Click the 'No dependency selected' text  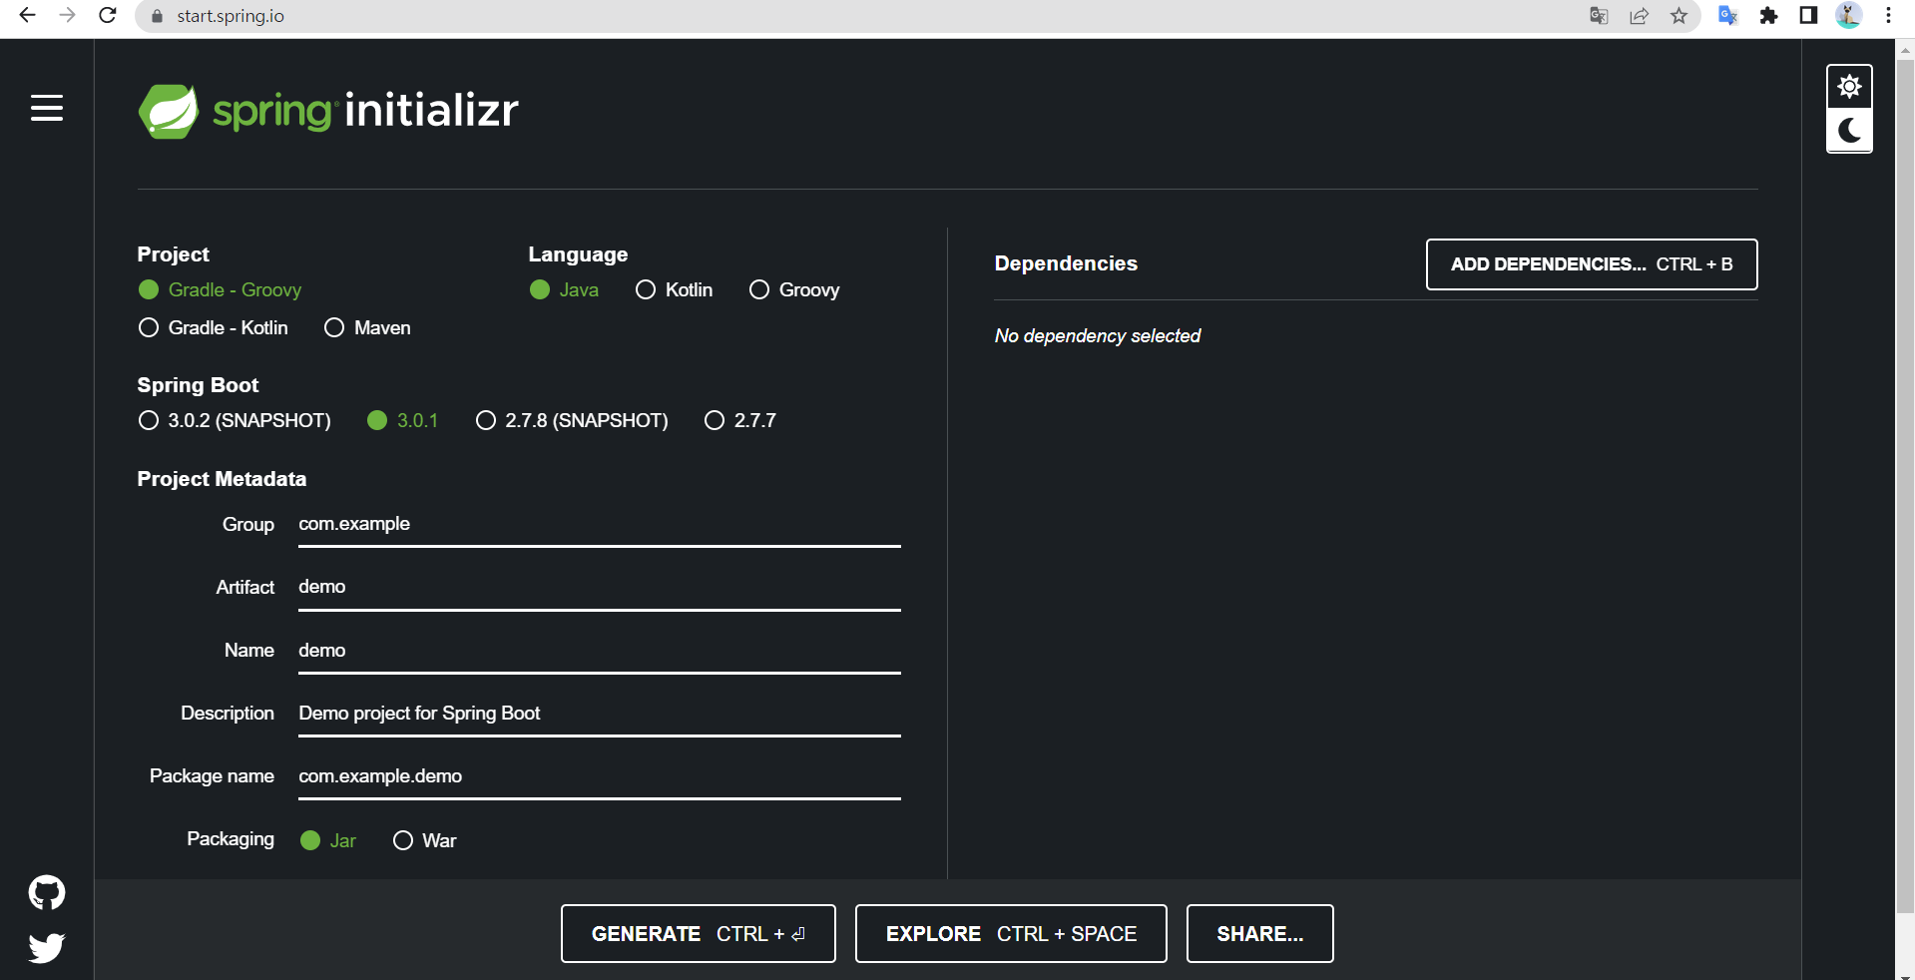(x=1098, y=336)
